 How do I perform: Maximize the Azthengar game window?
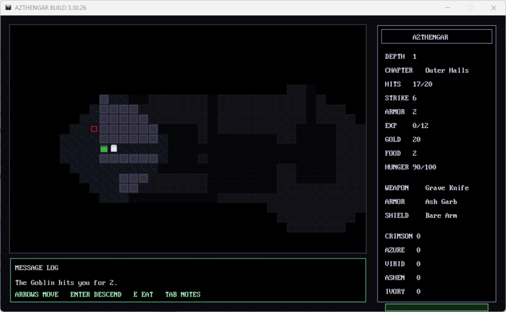point(470,8)
